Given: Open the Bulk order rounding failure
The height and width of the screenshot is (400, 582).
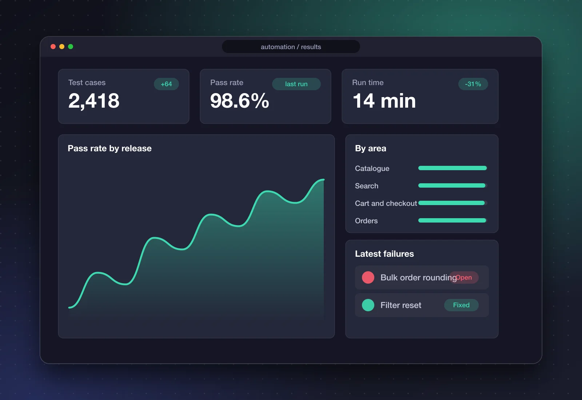Looking at the screenshot, I should coord(422,277).
